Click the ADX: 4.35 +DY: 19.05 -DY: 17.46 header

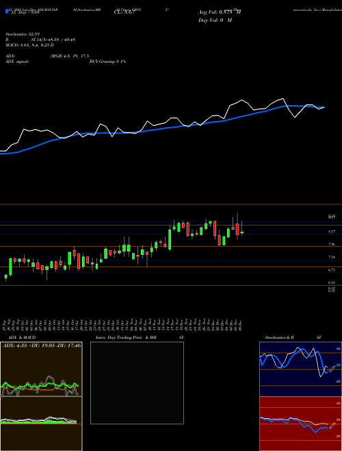(x=42, y=345)
